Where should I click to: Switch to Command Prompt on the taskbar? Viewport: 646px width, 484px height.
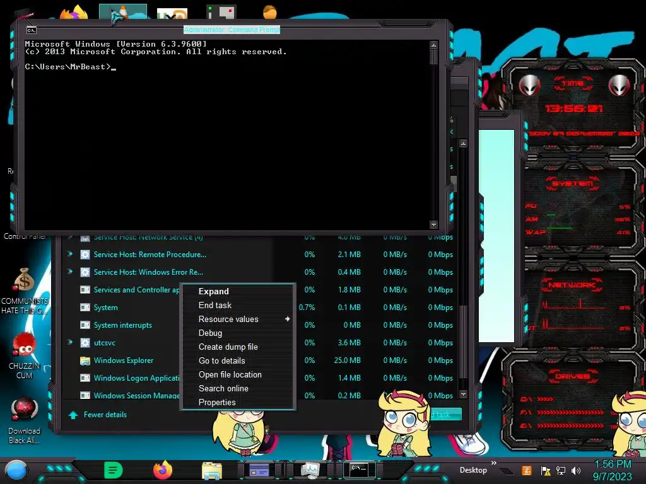[359, 469]
